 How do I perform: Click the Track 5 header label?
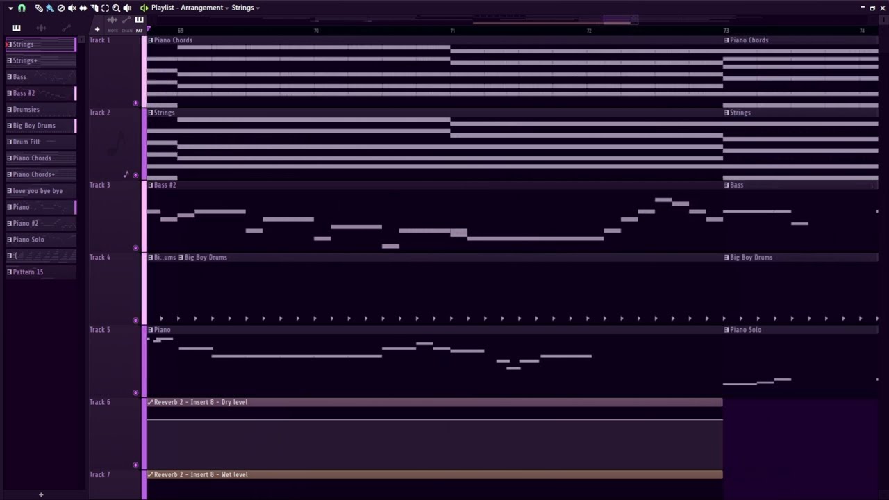[x=100, y=330]
